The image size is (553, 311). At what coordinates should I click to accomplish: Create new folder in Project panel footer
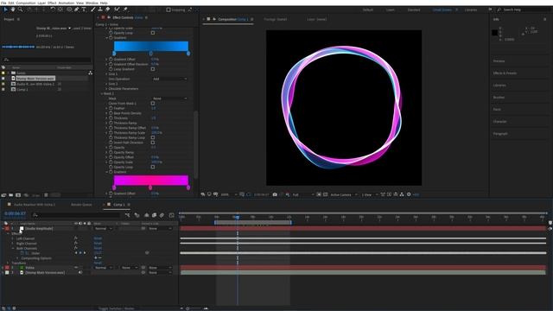(11, 195)
